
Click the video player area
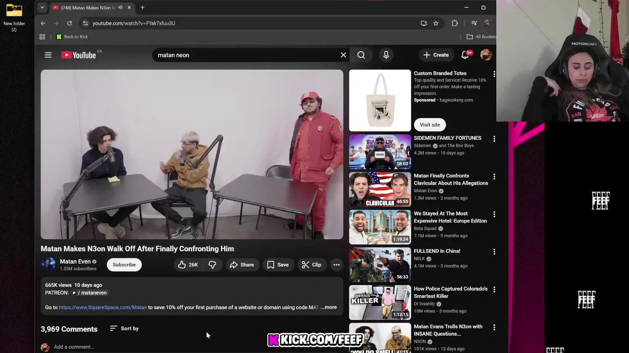click(x=192, y=154)
